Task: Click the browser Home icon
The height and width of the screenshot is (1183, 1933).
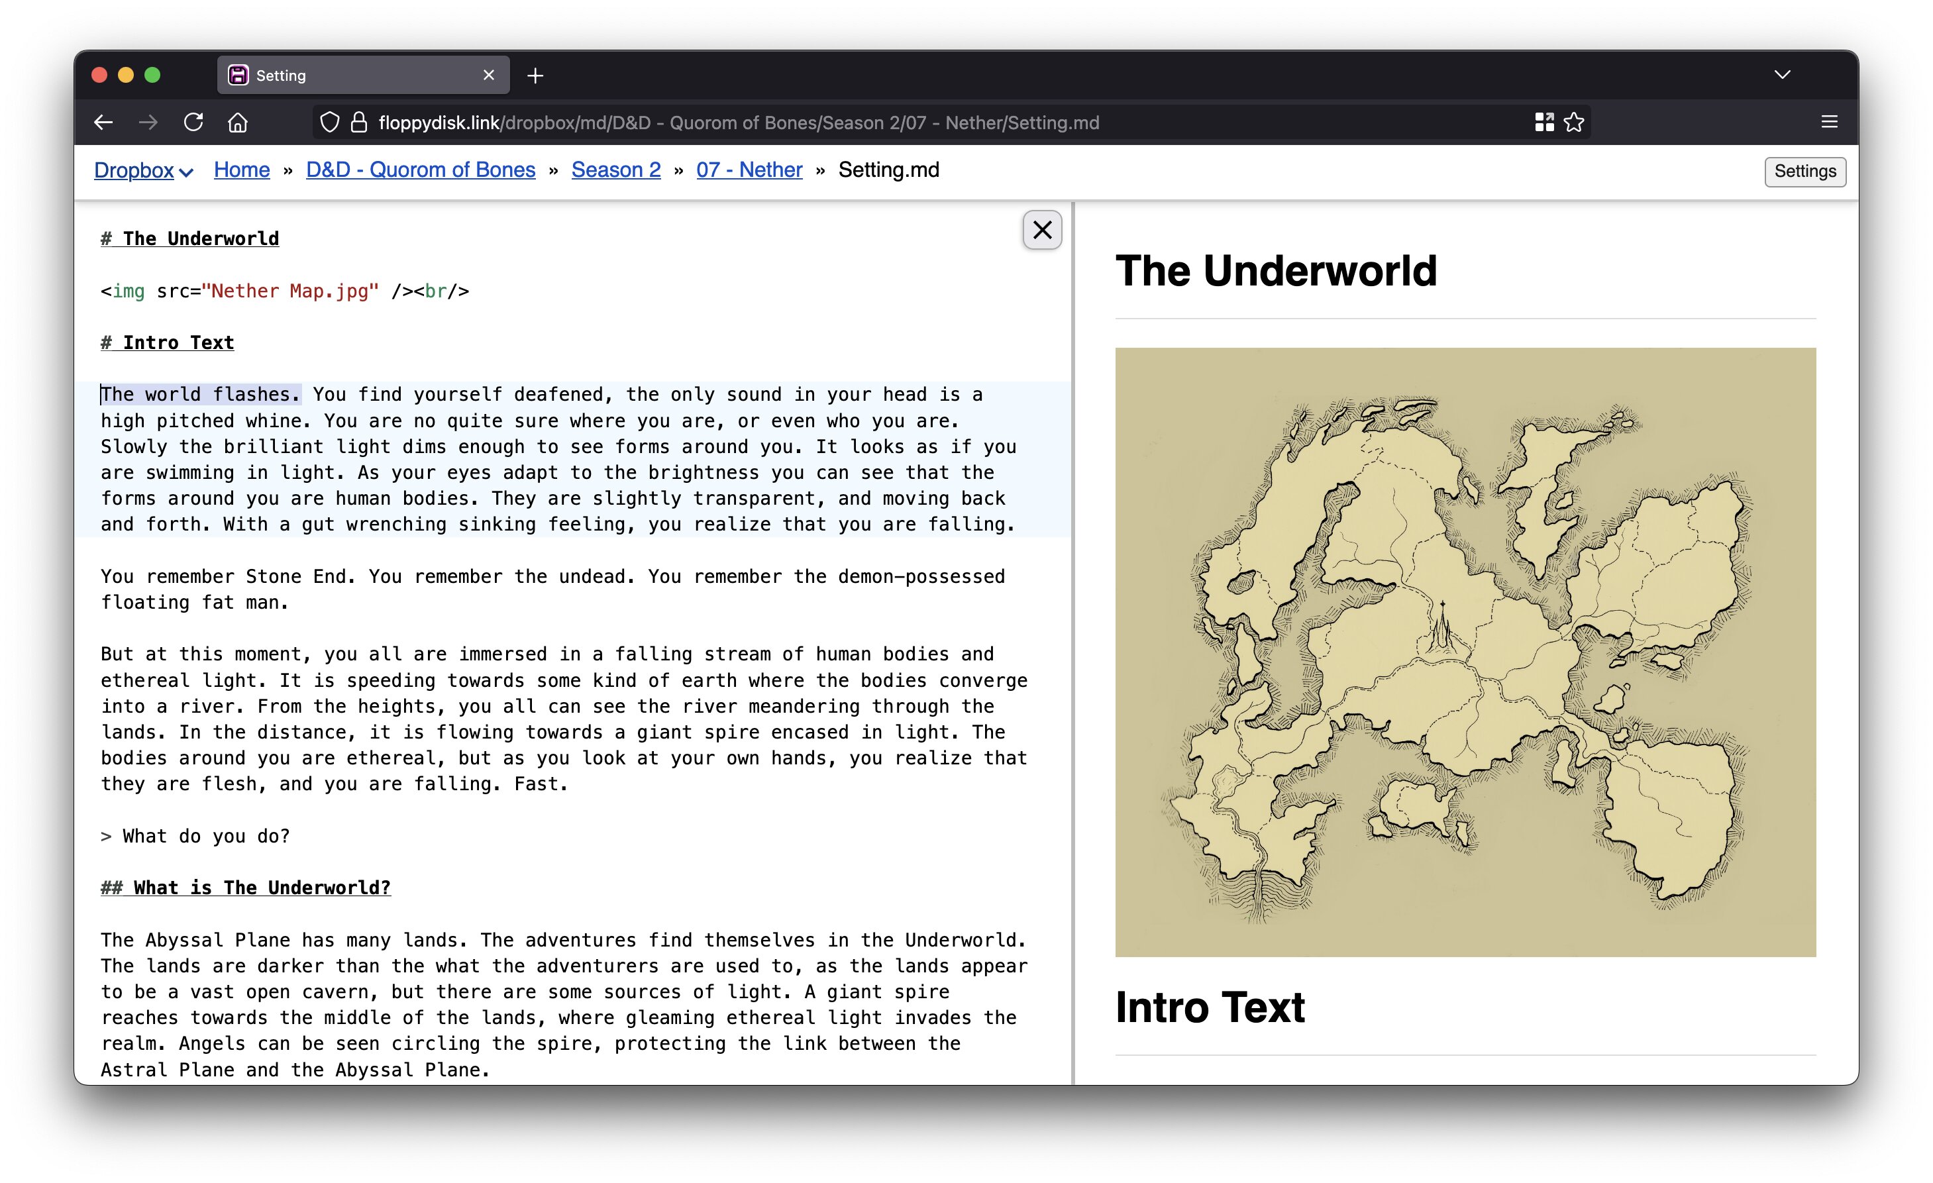Action: point(239,123)
